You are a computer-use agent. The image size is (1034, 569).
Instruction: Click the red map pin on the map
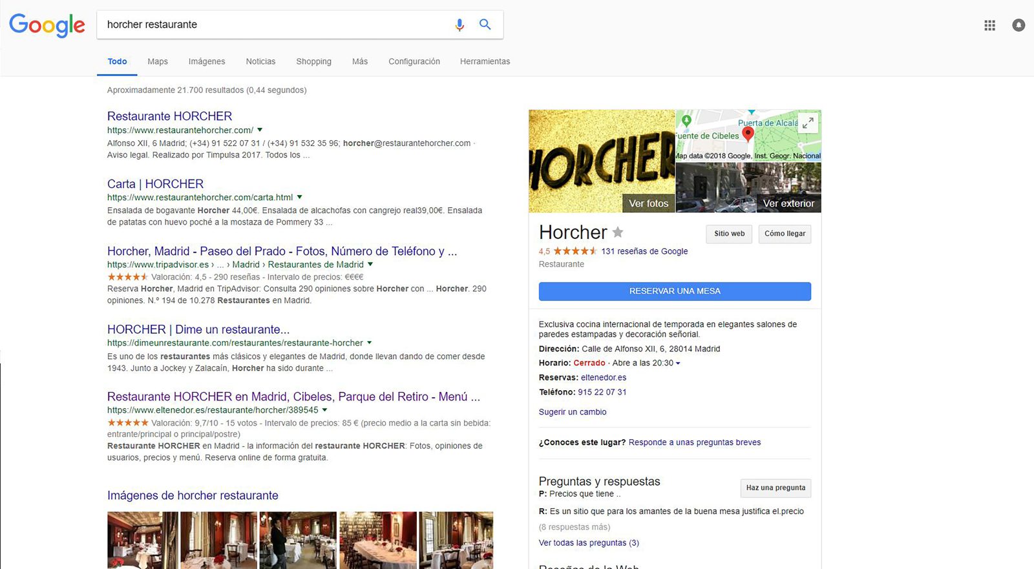tap(748, 134)
